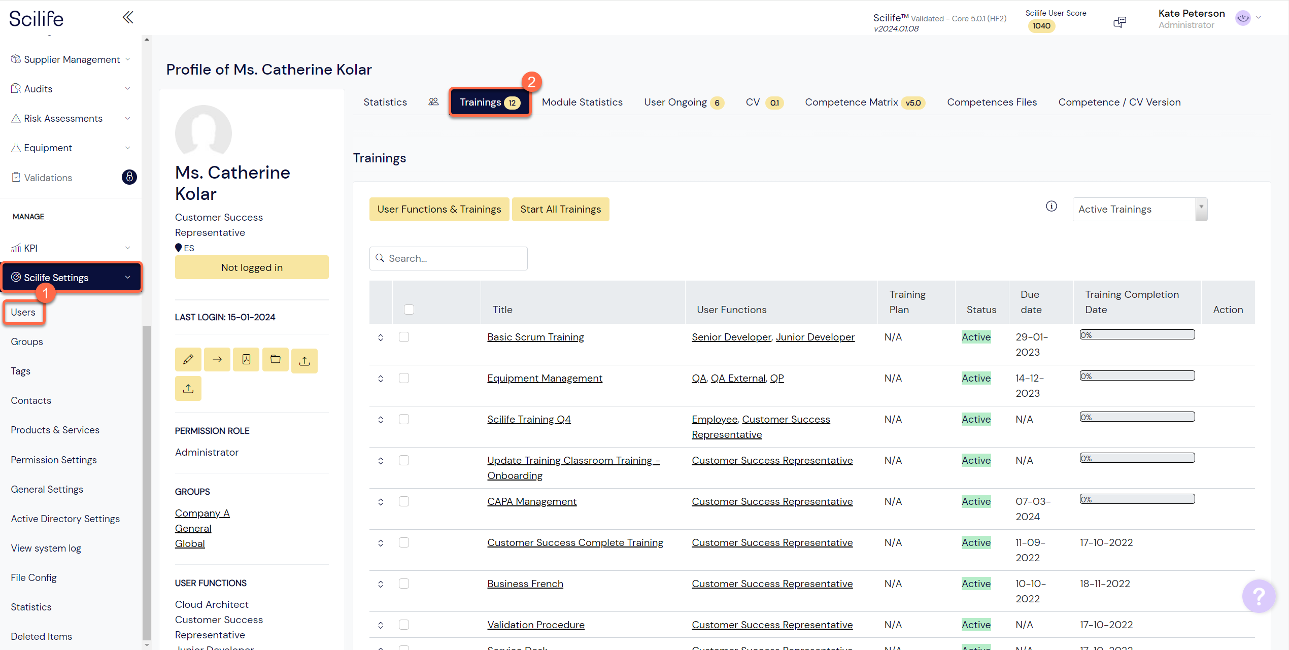Click the Equipment flask icon
This screenshot has height=650, width=1289.
16,148
